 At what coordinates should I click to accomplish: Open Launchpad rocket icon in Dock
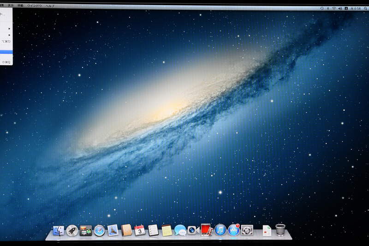point(72,230)
